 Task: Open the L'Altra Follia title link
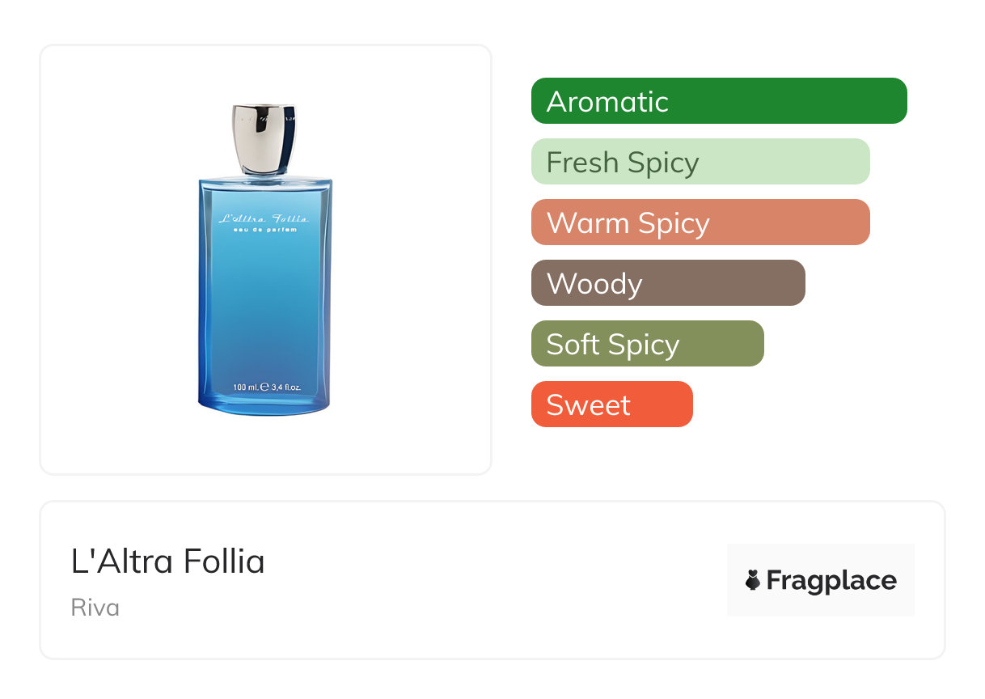pos(168,561)
